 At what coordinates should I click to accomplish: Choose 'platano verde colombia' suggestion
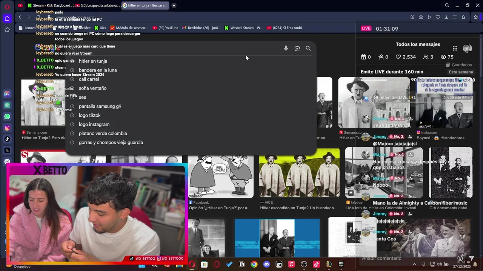[191, 133]
